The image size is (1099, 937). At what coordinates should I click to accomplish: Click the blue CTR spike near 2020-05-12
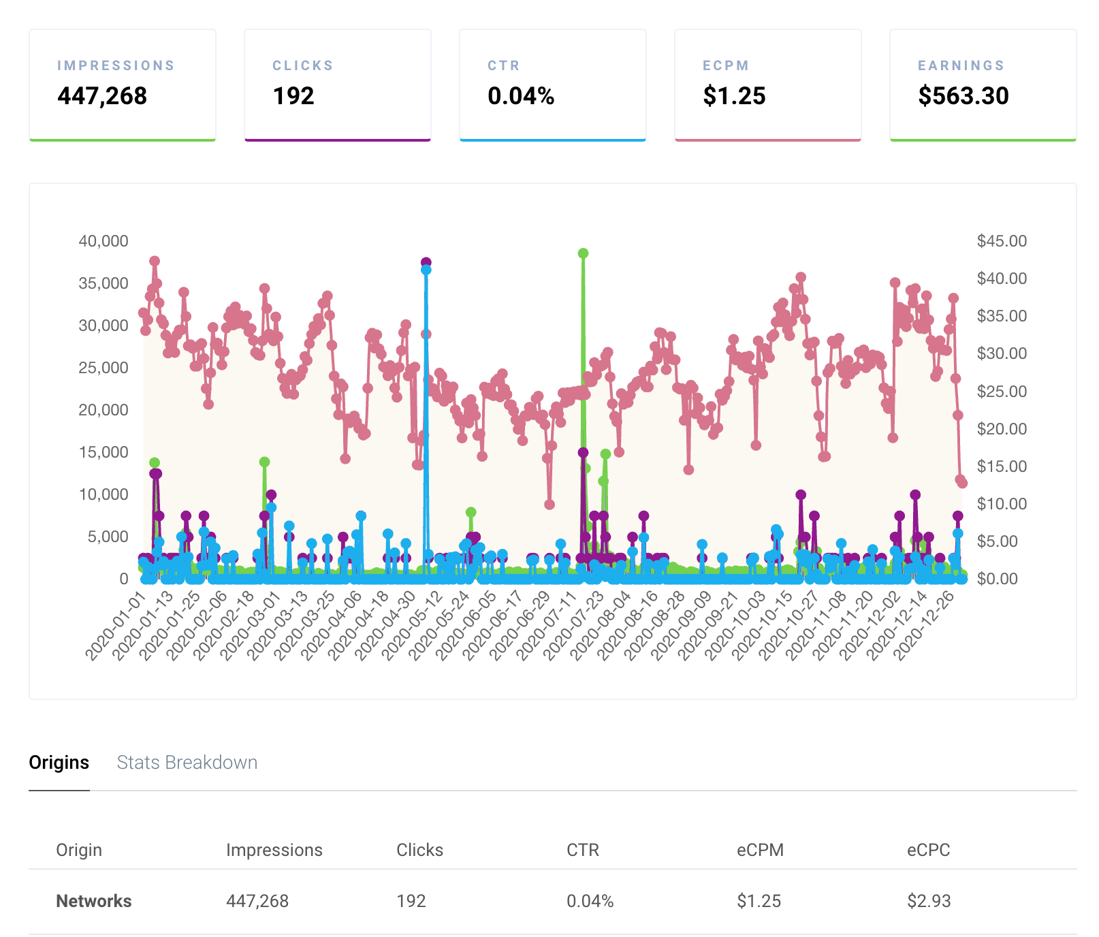[427, 270]
